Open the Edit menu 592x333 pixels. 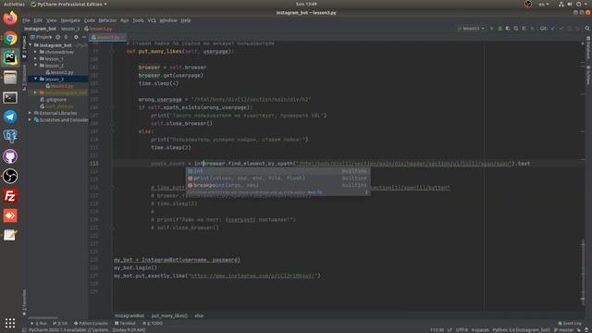38,20
